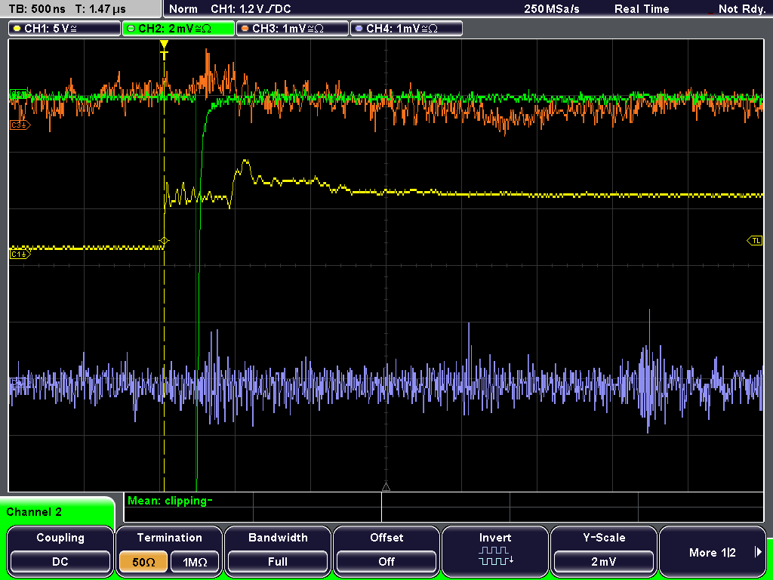Screen dimensions: 773x580
Task: Click the C4 ground level marker
Action: pyautogui.click(x=19, y=383)
